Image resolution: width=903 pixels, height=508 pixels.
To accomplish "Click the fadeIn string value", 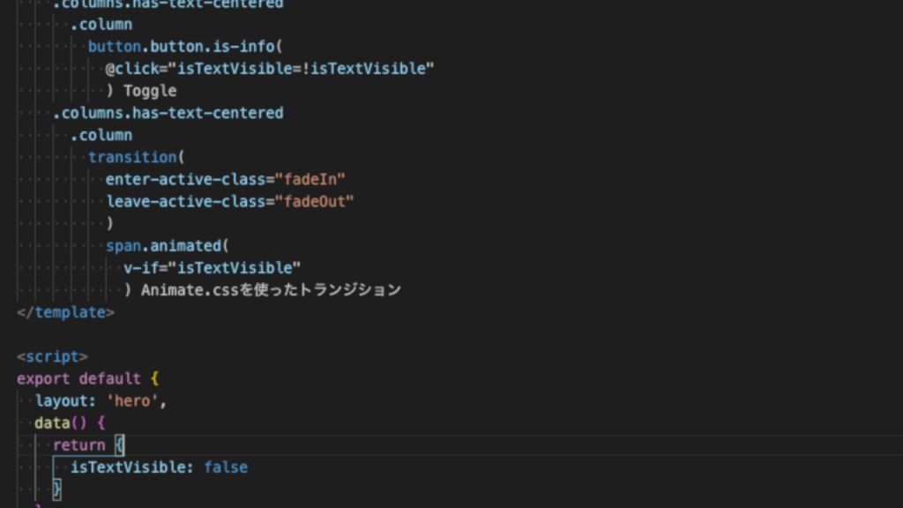I will [x=313, y=178].
